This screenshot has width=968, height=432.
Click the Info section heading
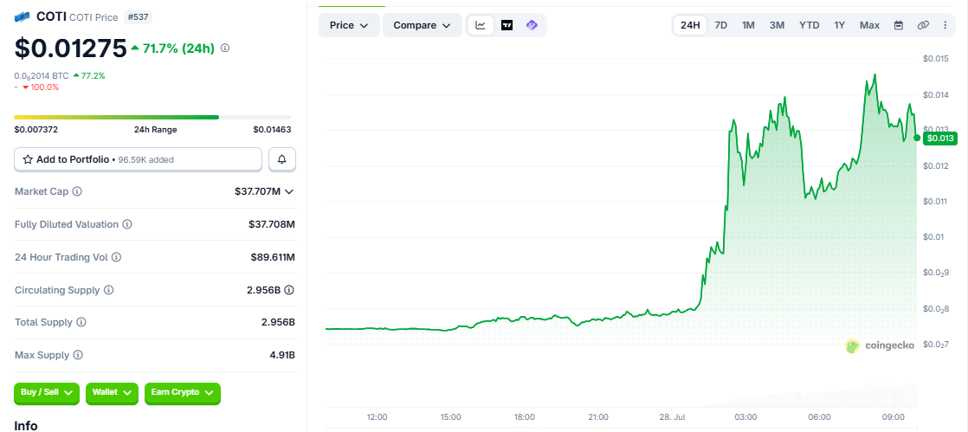tap(26, 426)
